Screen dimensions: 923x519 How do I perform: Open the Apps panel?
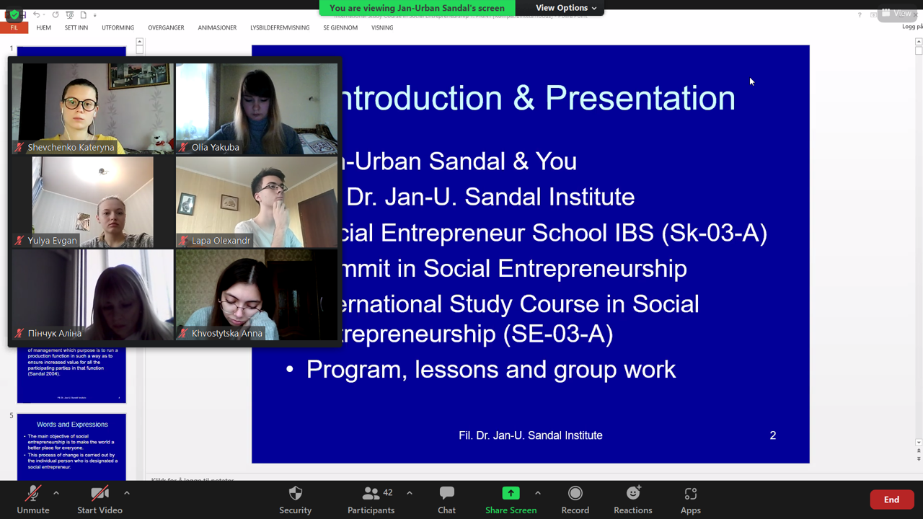(690, 494)
